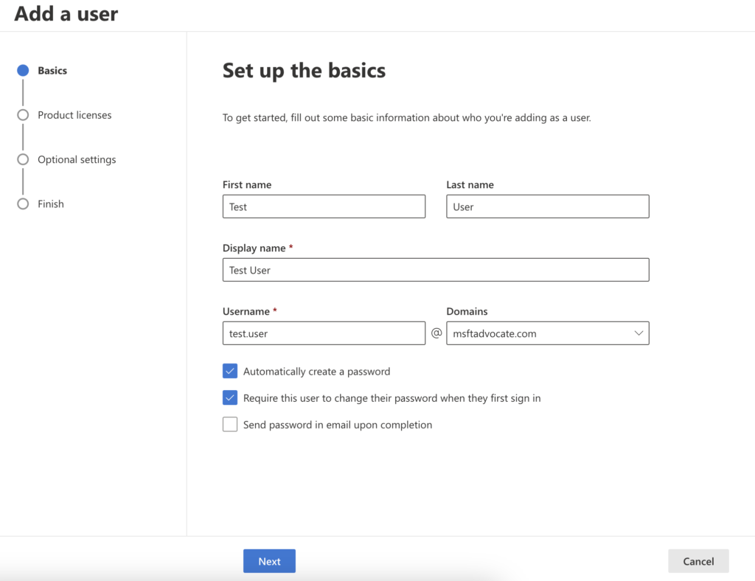Jump to the Finish step label
The height and width of the screenshot is (581, 755).
click(x=51, y=204)
